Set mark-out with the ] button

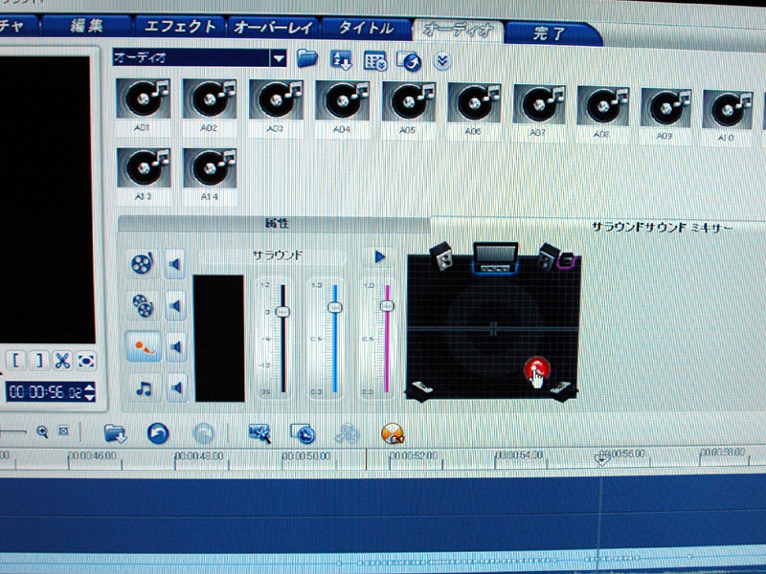(x=39, y=361)
